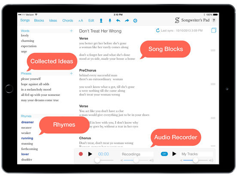The image size is (237, 178).
Task: Open the My Tracks field
Action: point(197,154)
